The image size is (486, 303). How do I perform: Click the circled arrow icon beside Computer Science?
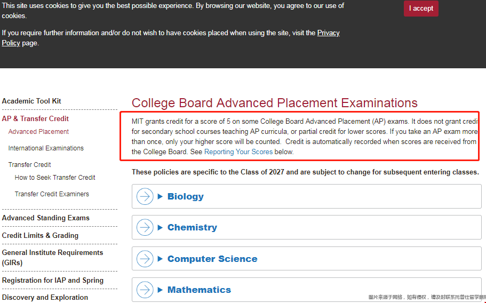click(x=145, y=259)
